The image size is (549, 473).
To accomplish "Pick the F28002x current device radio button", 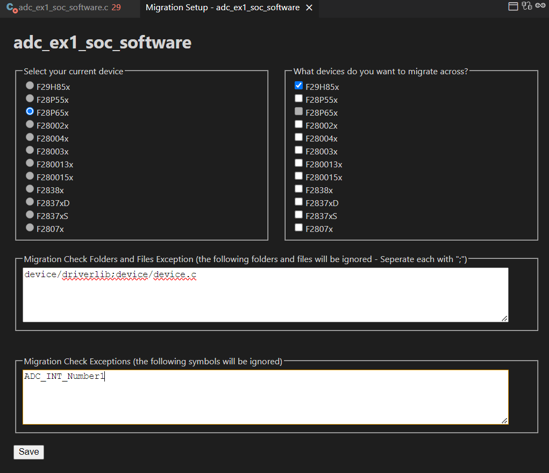I will point(30,124).
